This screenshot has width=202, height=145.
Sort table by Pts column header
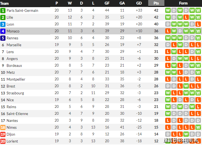coord(156,3)
